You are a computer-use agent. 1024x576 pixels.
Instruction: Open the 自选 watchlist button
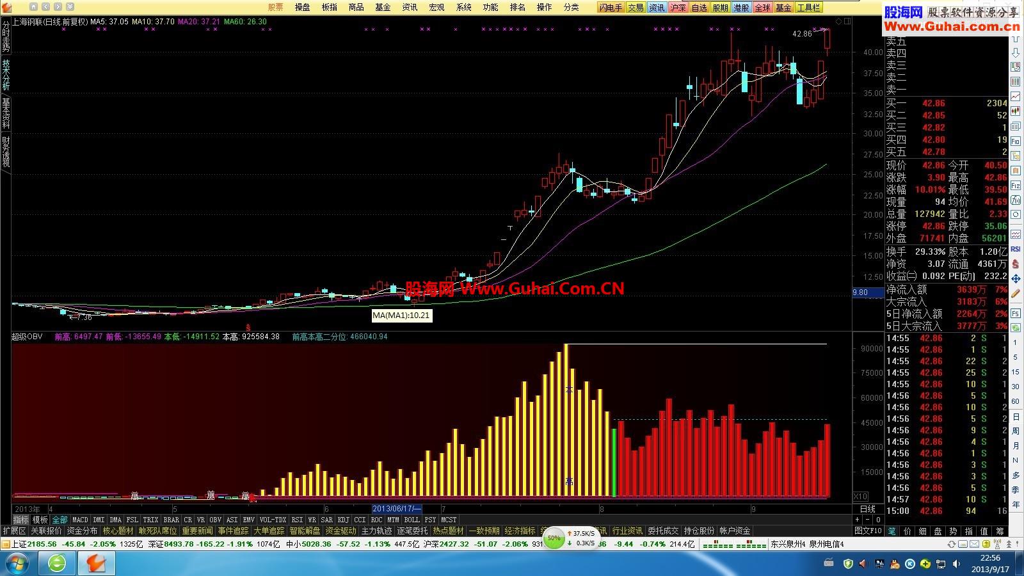click(x=700, y=8)
